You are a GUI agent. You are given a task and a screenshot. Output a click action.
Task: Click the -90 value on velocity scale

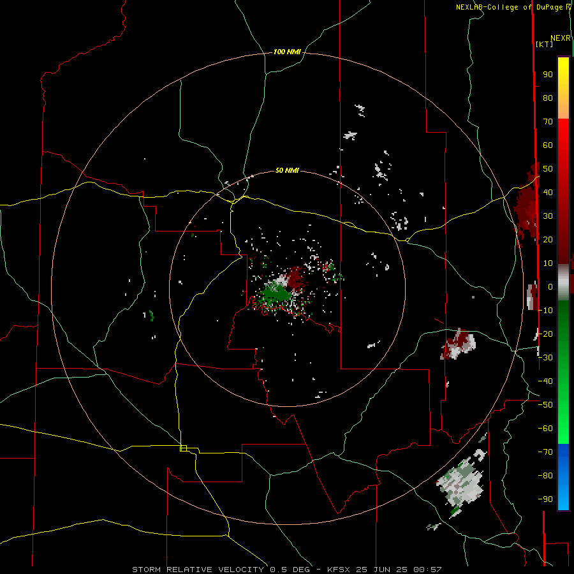pos(545,499)
